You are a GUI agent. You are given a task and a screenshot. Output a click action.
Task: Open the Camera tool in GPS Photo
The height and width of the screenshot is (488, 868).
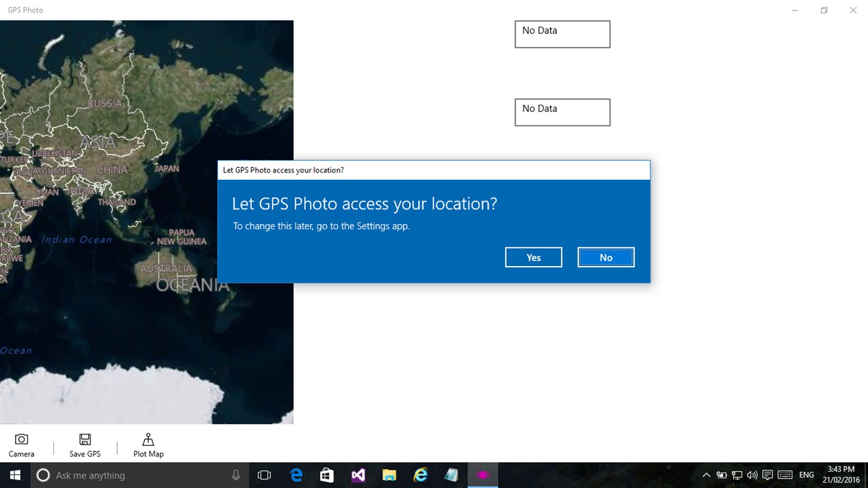pos(21,444)
